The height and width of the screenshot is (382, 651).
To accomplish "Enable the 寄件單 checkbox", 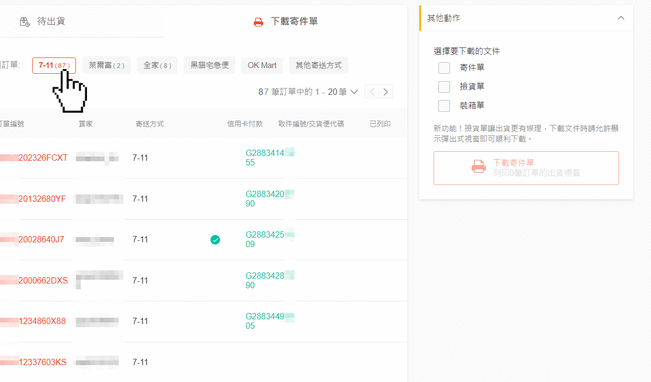I will pos(444,68).
